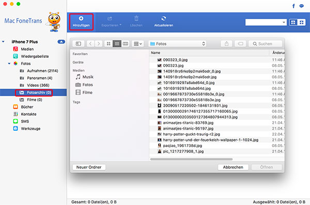Open SMS in the sidebar

pyautogui.click(x=25, y=121)
